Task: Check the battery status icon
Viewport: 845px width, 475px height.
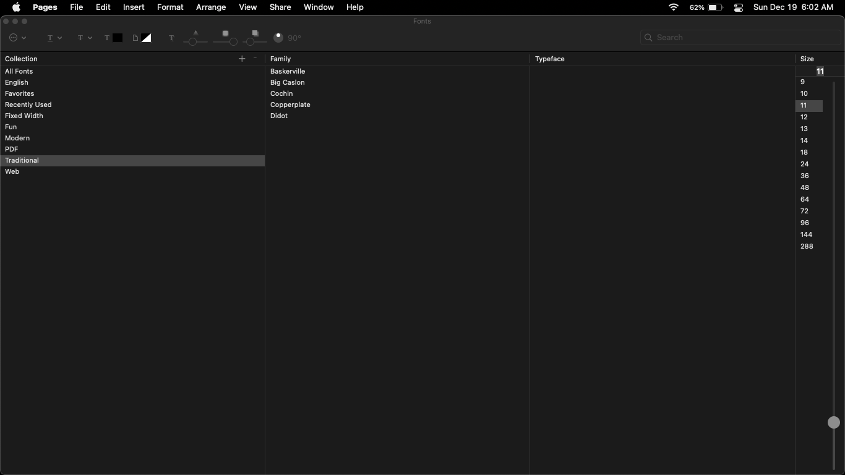Action: click(715, 7)
